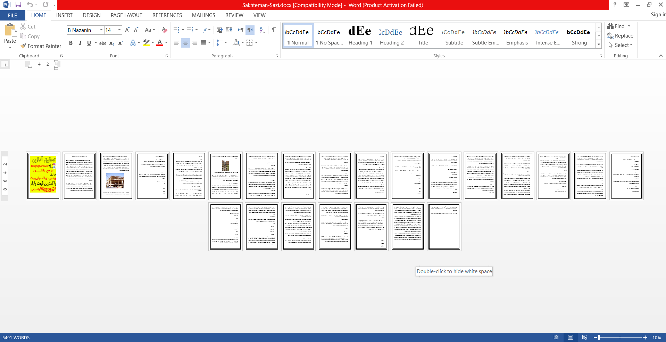This screenshot has width=666, height=342.
Task: Select the yellow cover page thumbnail
Action: 43,176
